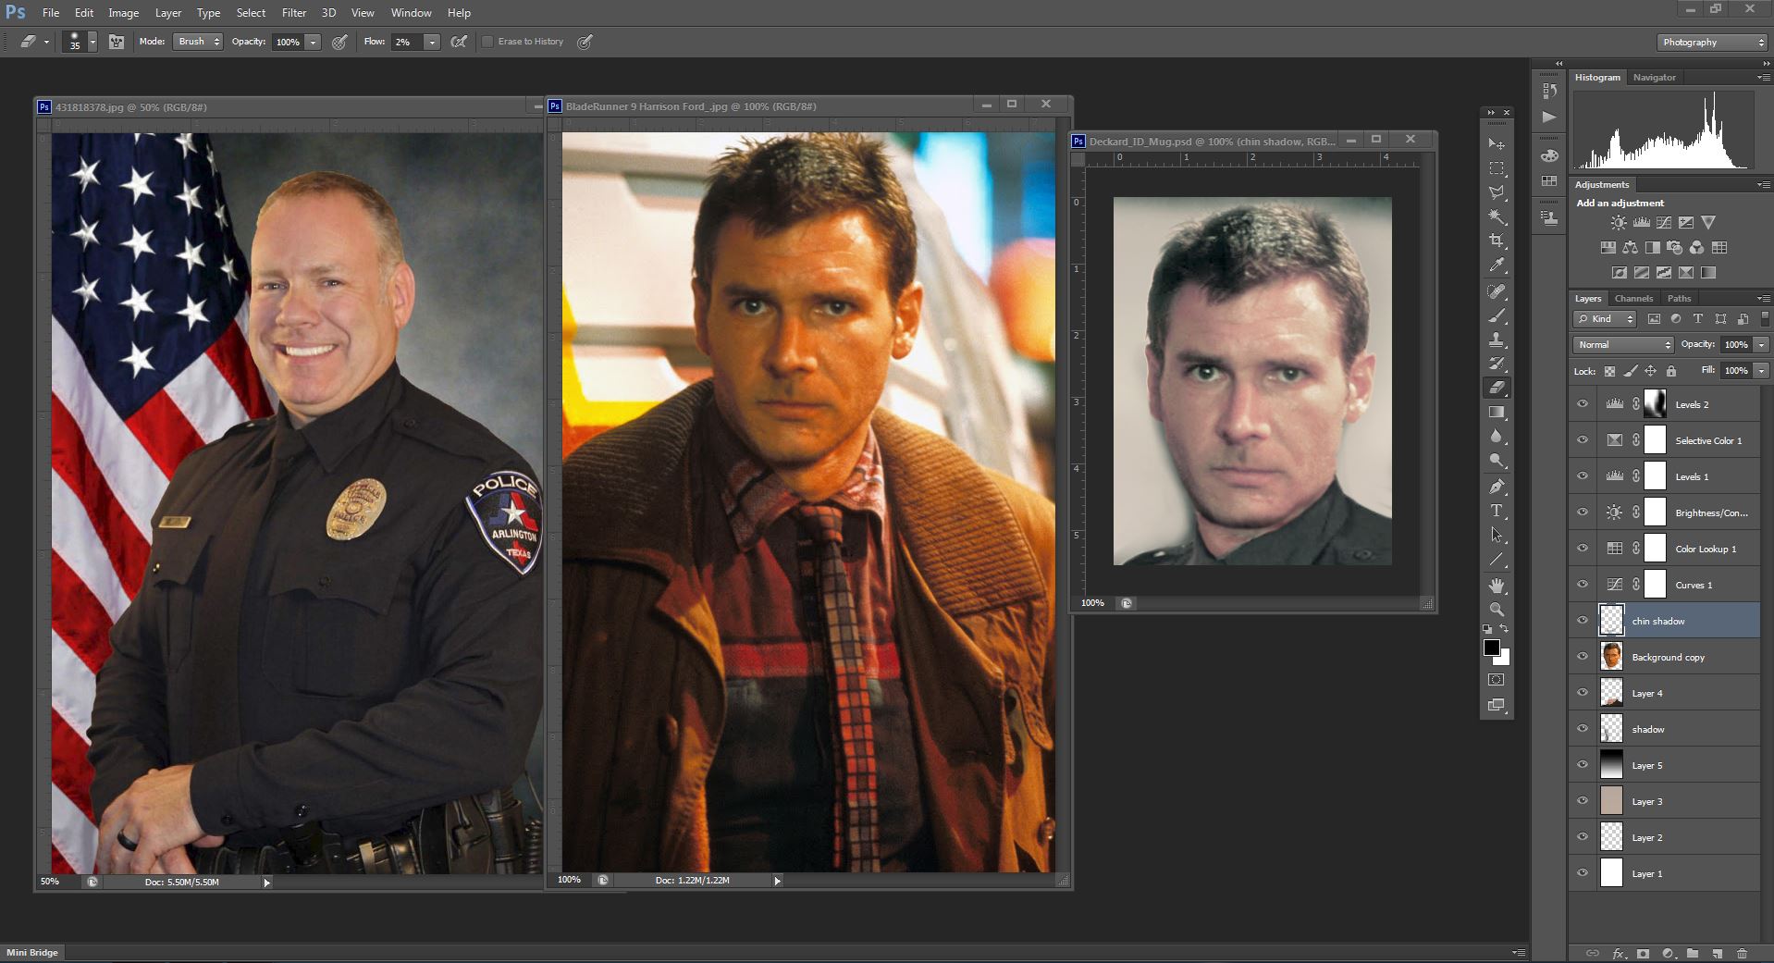Select the Dodge tool
Image resolution: width=1774 pixels, height=963 pixels.
coord(1497,461)
